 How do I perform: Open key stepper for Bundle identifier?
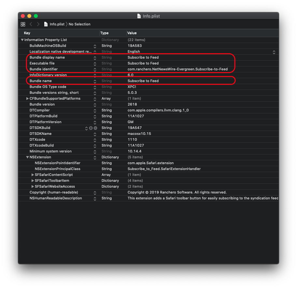click(x=95, y=70)
